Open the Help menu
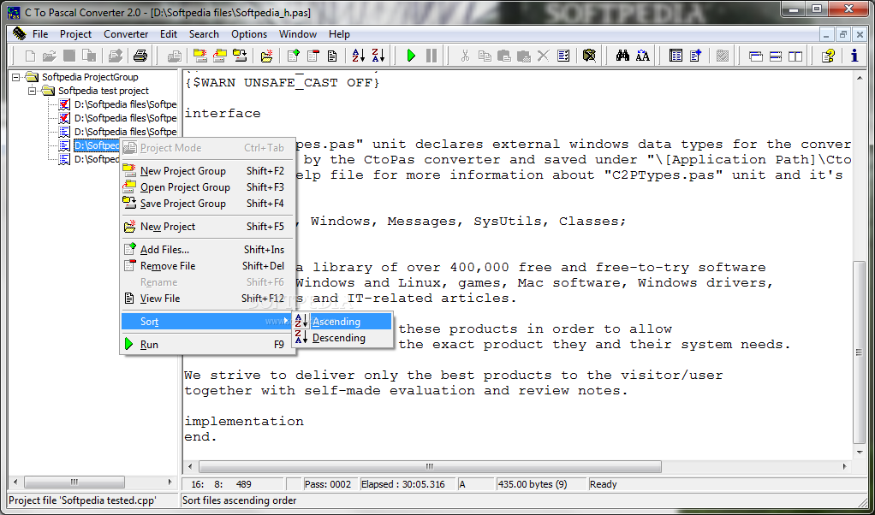Viewport: 875px width, 515px height. [339, 34]
